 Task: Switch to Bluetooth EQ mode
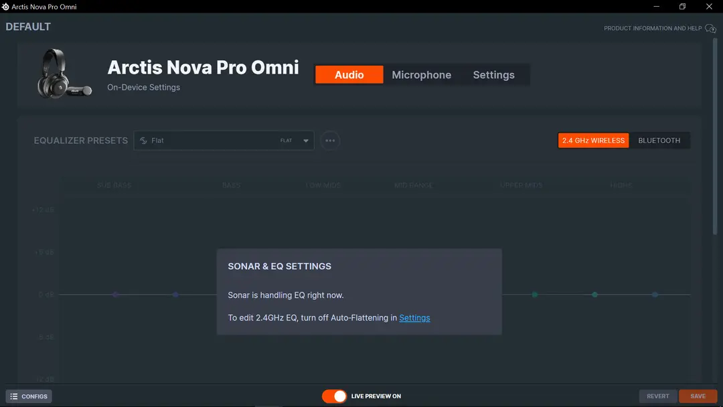point(659,141)
